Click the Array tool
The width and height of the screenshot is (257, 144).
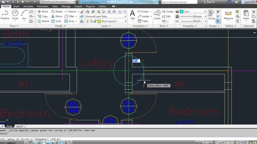(x=69, y=21)
